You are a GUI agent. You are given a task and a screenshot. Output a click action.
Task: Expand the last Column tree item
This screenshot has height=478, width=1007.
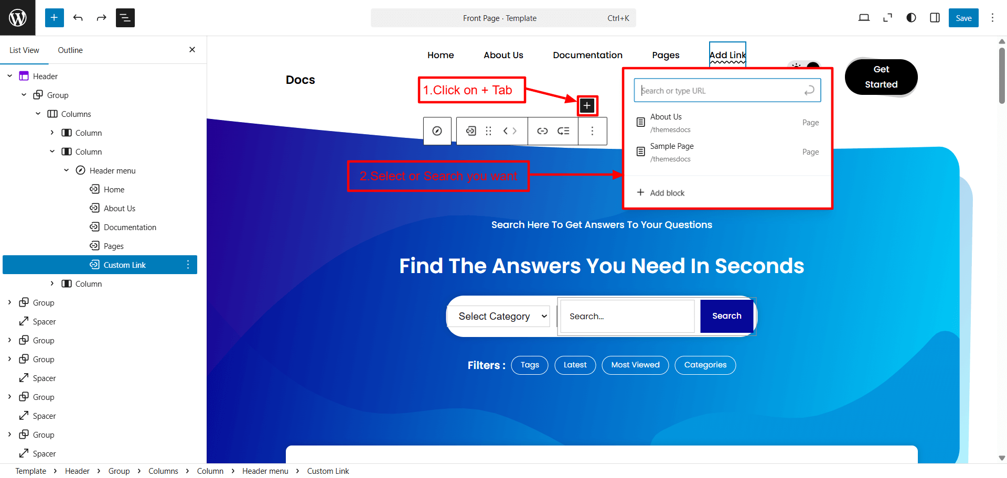(x=52, y=284)
